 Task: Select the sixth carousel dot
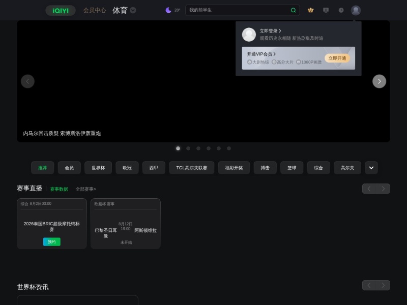tap(229, 148)
